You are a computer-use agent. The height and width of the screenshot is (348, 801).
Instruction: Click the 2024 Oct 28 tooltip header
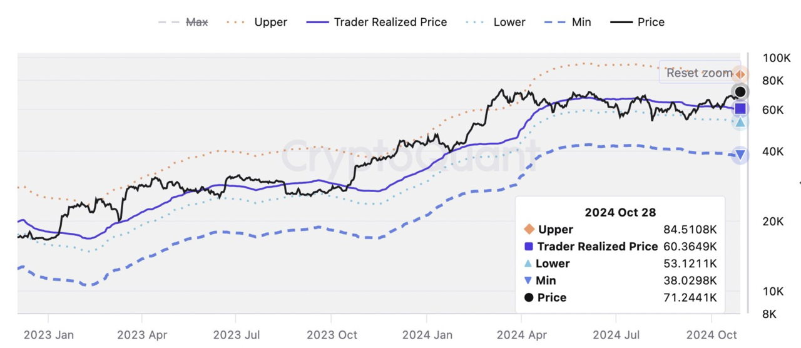pos(620,212)
